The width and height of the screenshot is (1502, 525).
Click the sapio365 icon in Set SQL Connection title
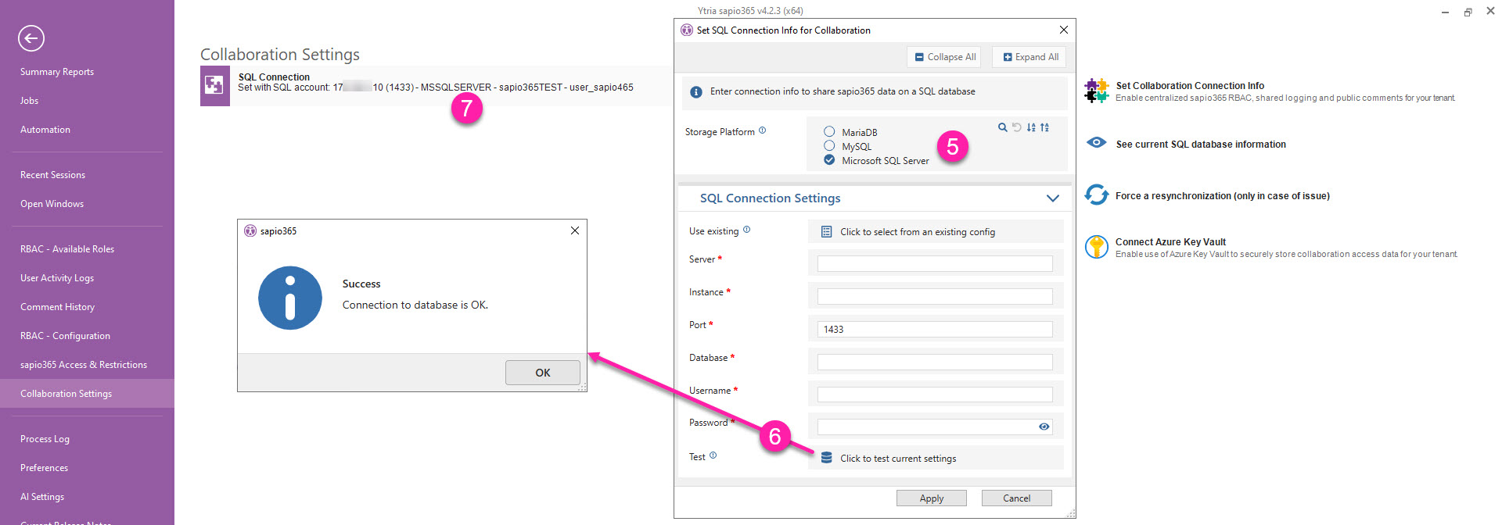(687, 30)
